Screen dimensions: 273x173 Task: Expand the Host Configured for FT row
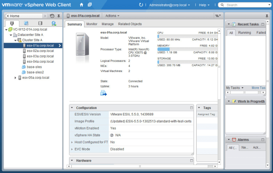pos(71,142)
